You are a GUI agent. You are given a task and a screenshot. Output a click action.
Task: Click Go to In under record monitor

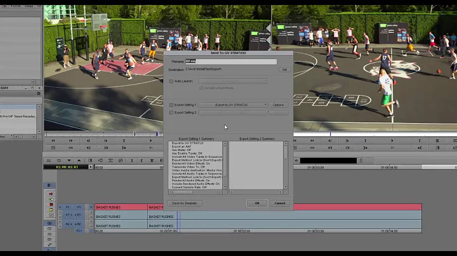(420, 148)
